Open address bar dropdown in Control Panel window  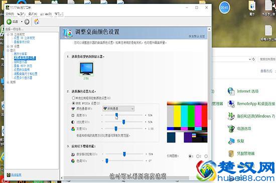coord(250,59)
